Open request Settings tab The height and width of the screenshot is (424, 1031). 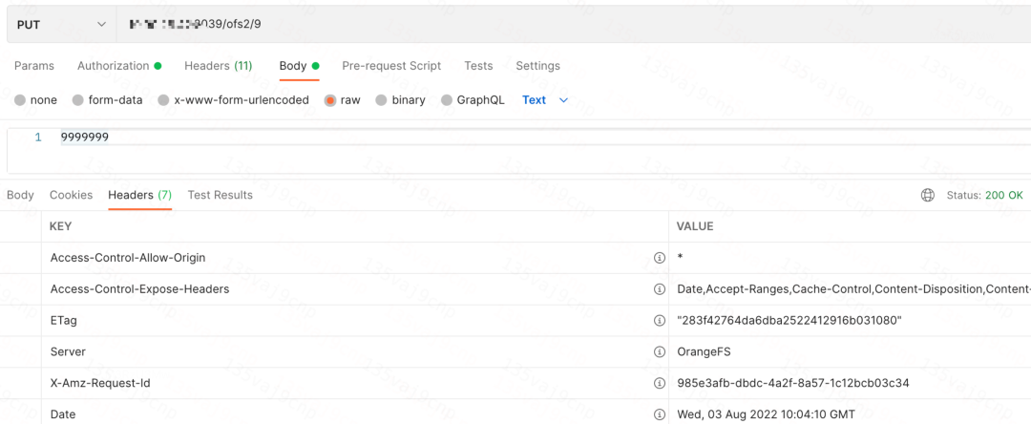[537, 66]
